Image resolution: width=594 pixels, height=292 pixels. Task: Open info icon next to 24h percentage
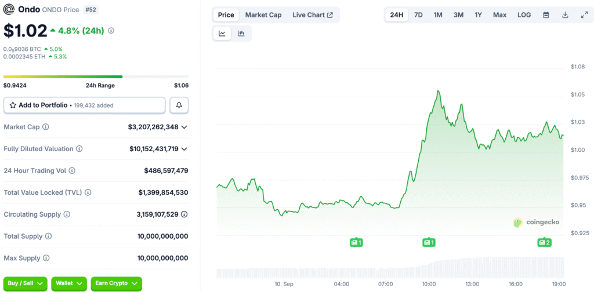[x=111, y=31]
